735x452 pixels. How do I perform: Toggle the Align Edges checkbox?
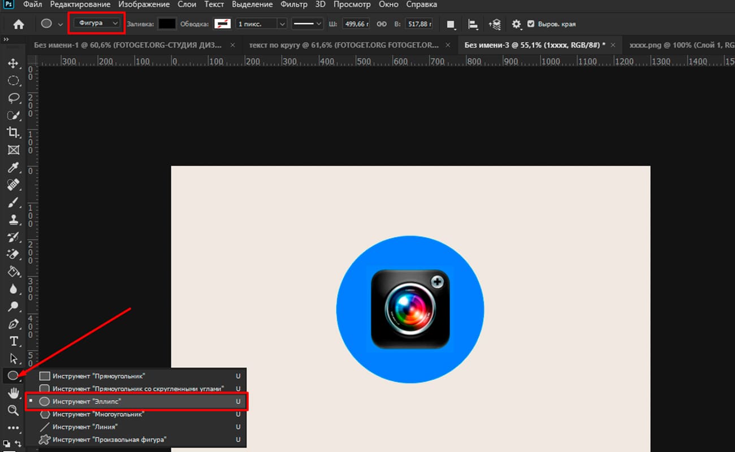530,24
